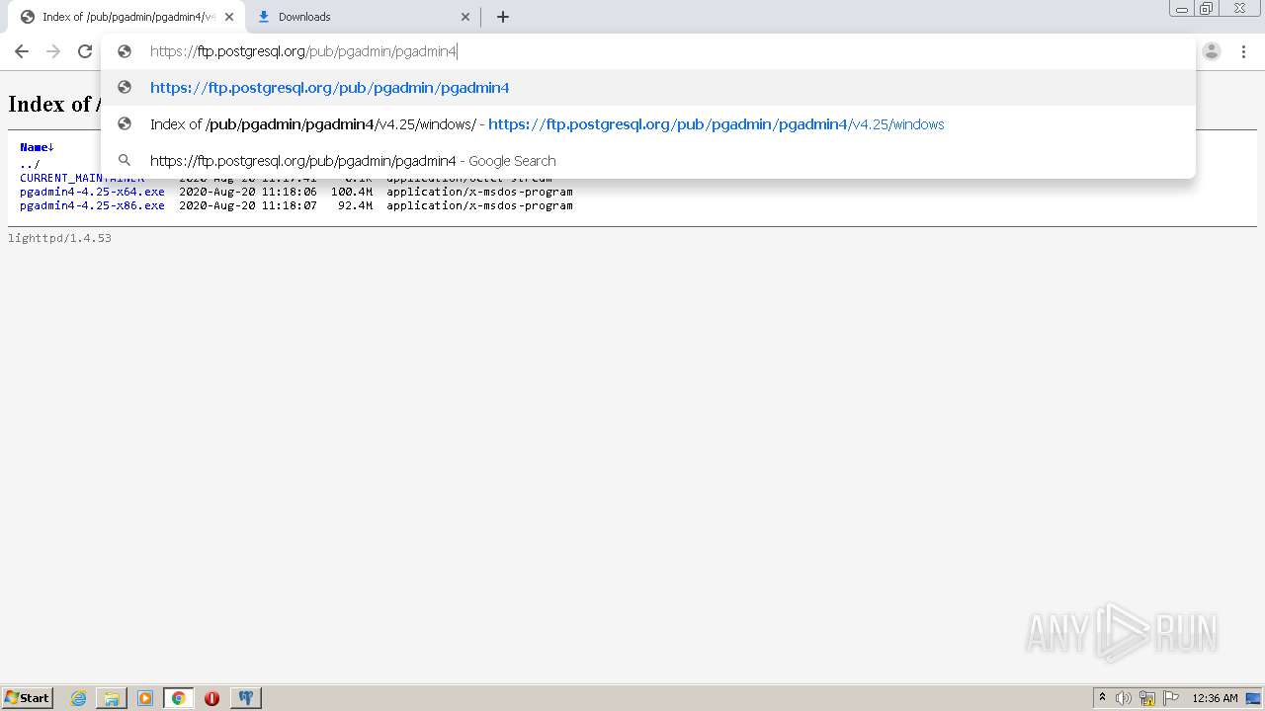Screen dimensions: 1265x711
Task: Reload the current page
Action: click(85, 51)
